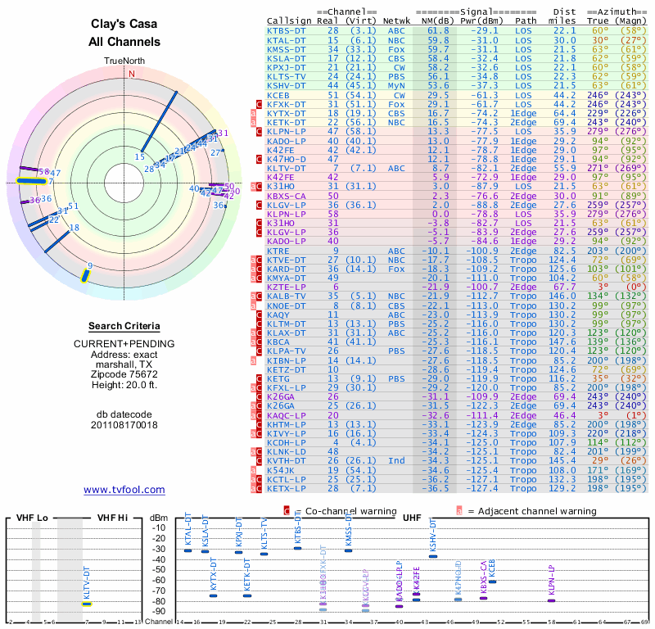Screen dimensions: 655x629
Task: Click the Pwr(dBm) column header
Action: pyautogui.click(x=481, y=21)
